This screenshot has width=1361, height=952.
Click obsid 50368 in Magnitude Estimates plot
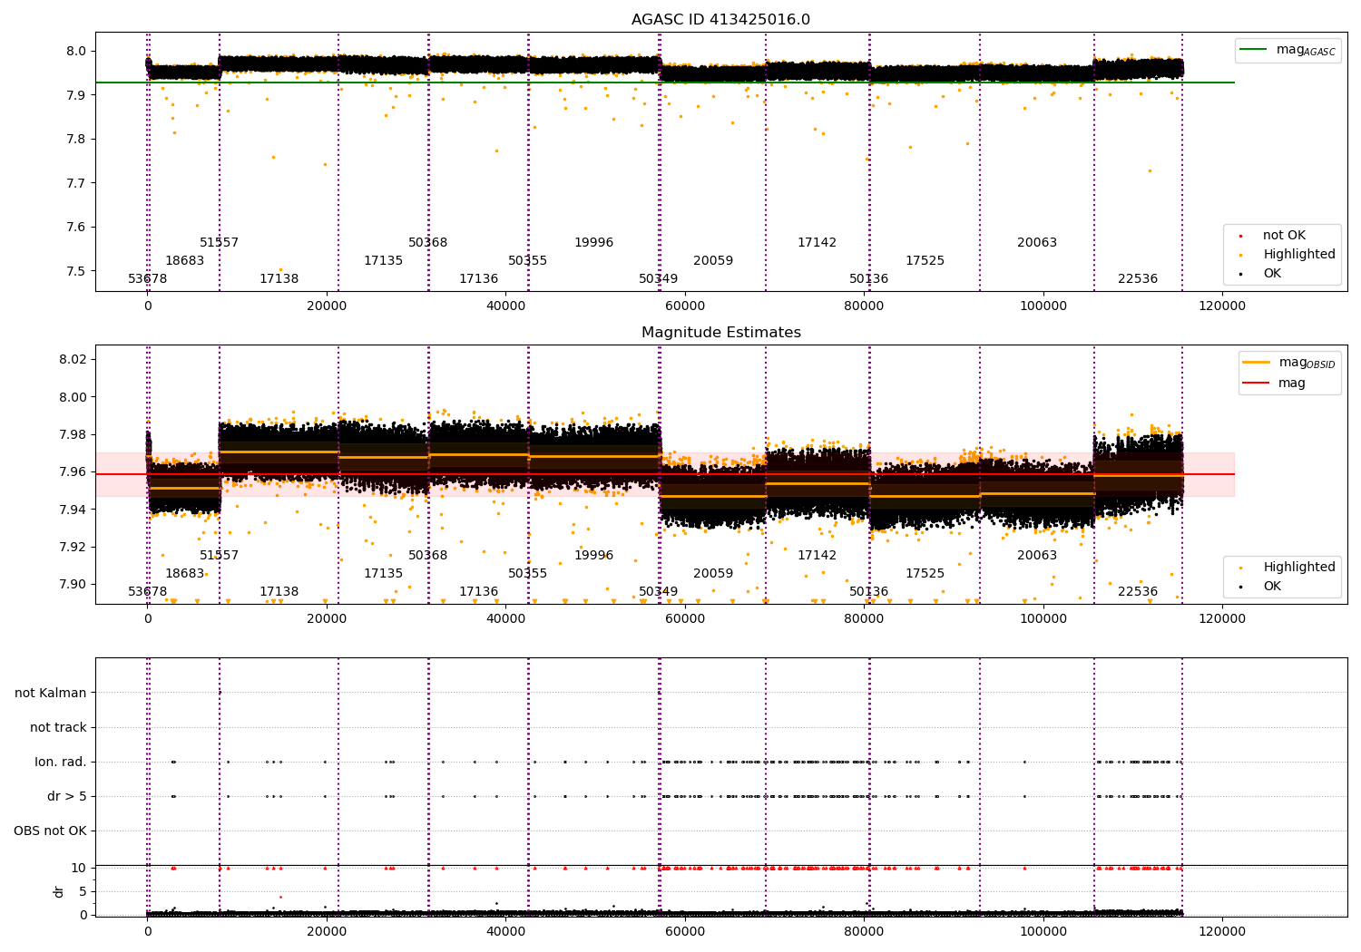pos(427,556)
